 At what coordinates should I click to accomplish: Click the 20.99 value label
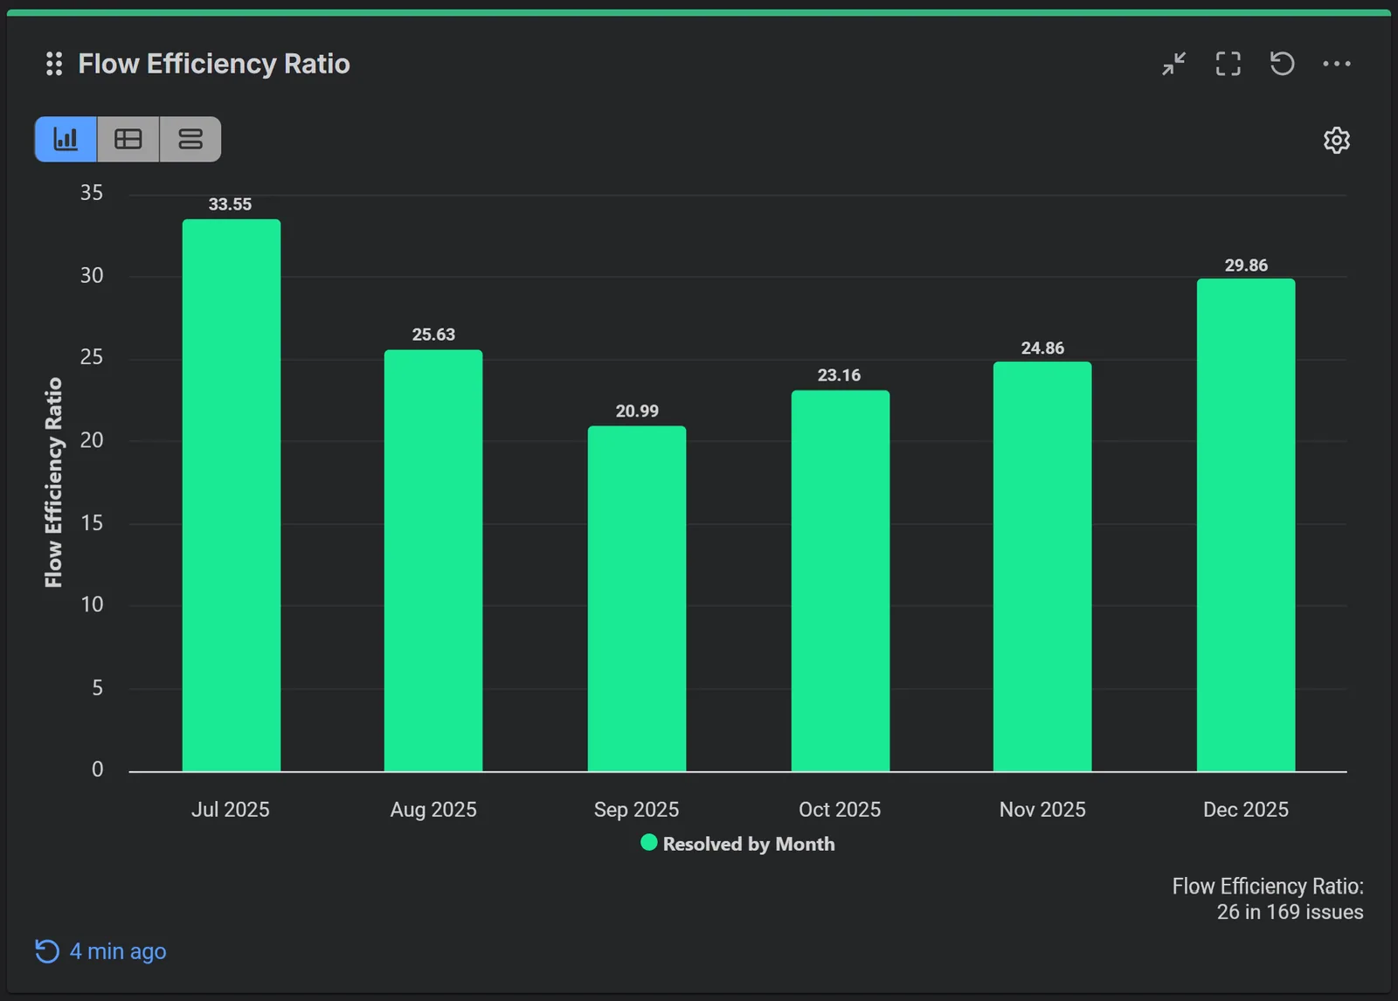click(x=637, y=411)
